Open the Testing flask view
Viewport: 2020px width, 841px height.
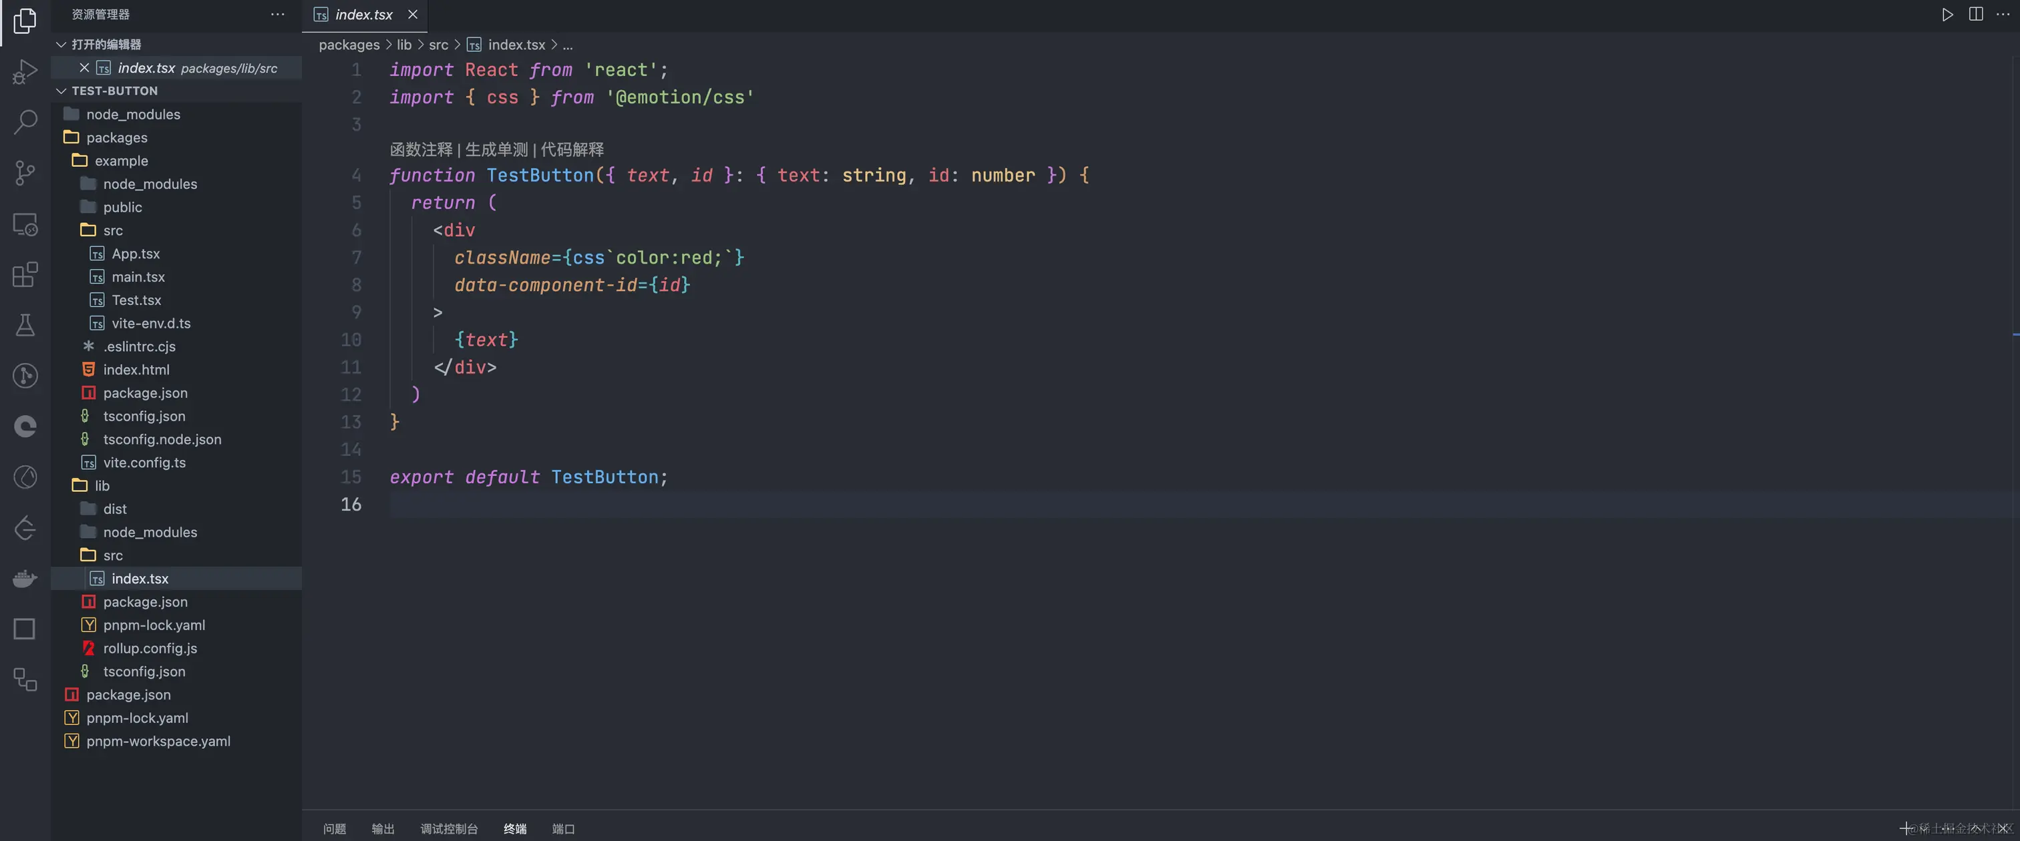25,324
